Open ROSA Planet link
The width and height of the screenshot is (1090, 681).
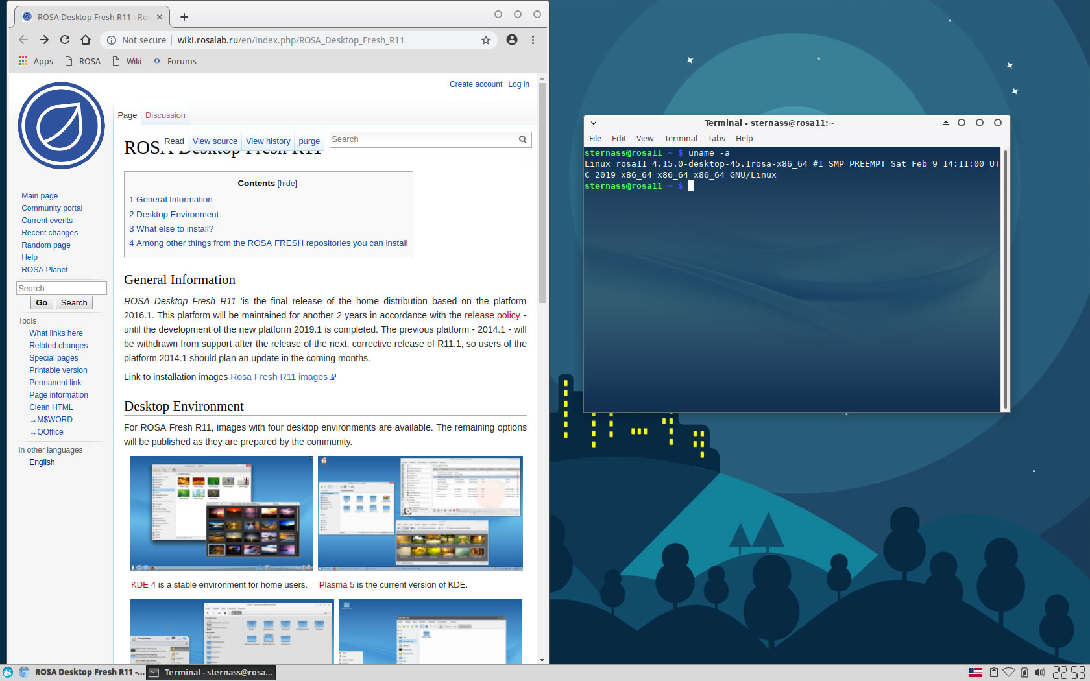45,270
